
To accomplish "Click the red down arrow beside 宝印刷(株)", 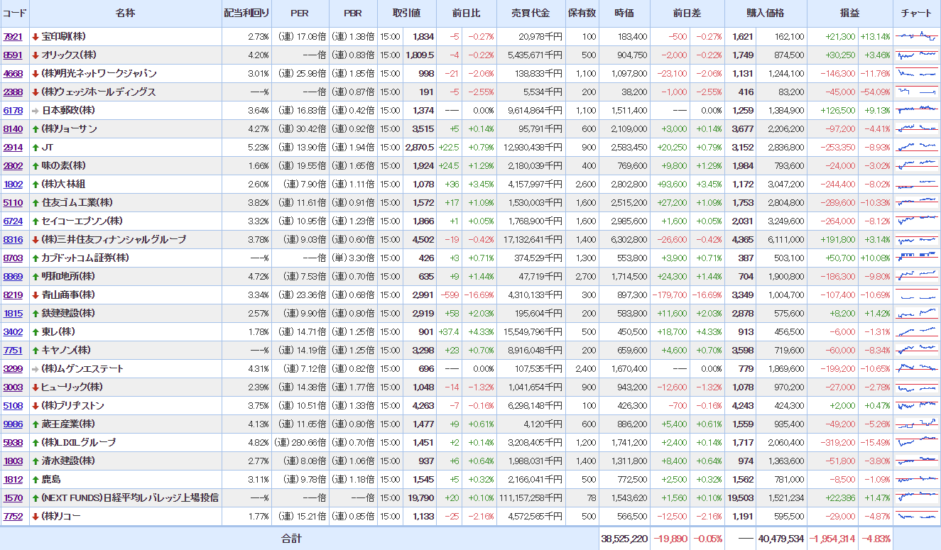I will pos(36,36).
